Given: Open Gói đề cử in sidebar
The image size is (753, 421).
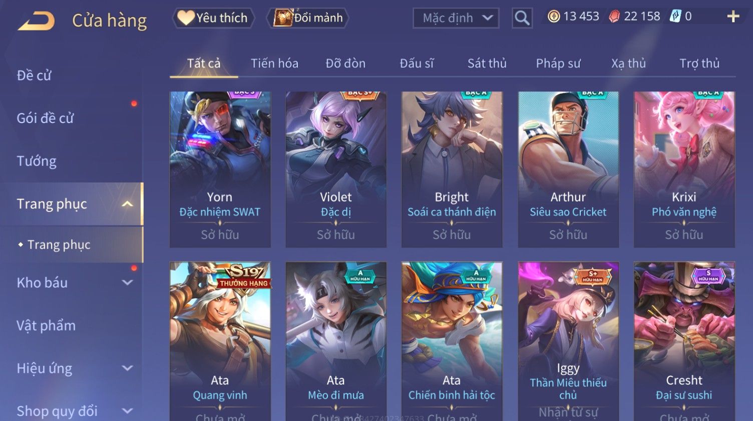Looking at the screenshot, I should tap(45, 118).
